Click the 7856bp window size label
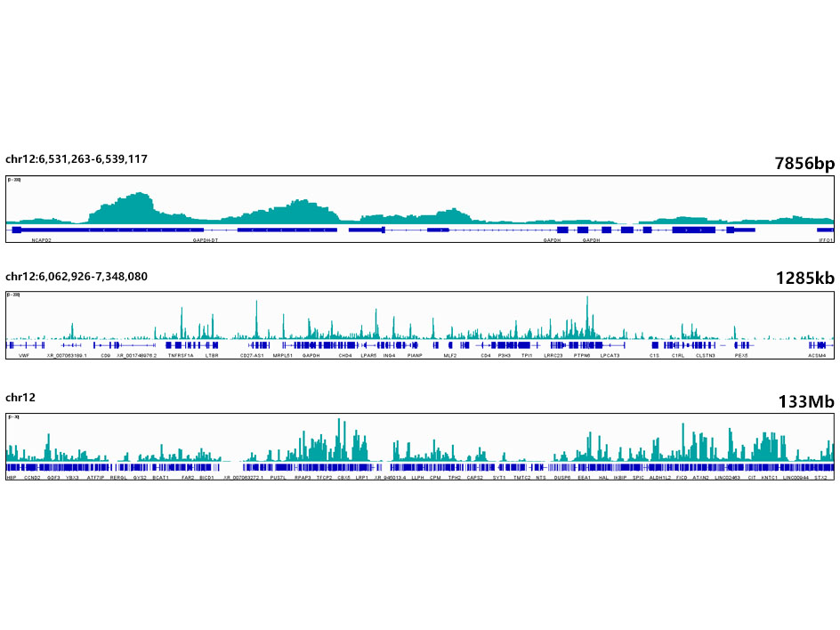The image size is (840, 630). 804,163
